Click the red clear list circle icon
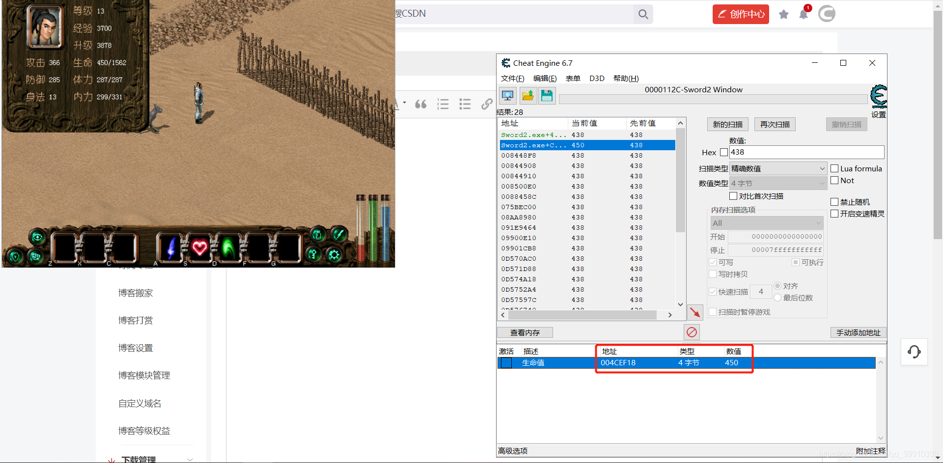943x463 pixels. (x=692, y=332)
